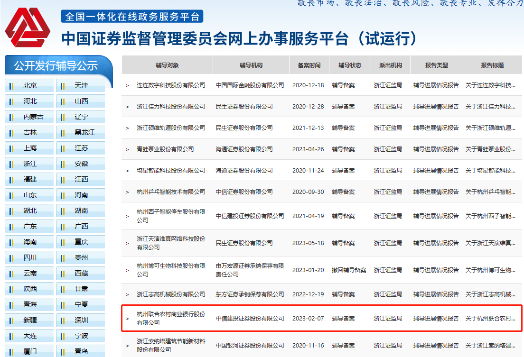Pick 四川 in the province menu

[x=30, y=257]
